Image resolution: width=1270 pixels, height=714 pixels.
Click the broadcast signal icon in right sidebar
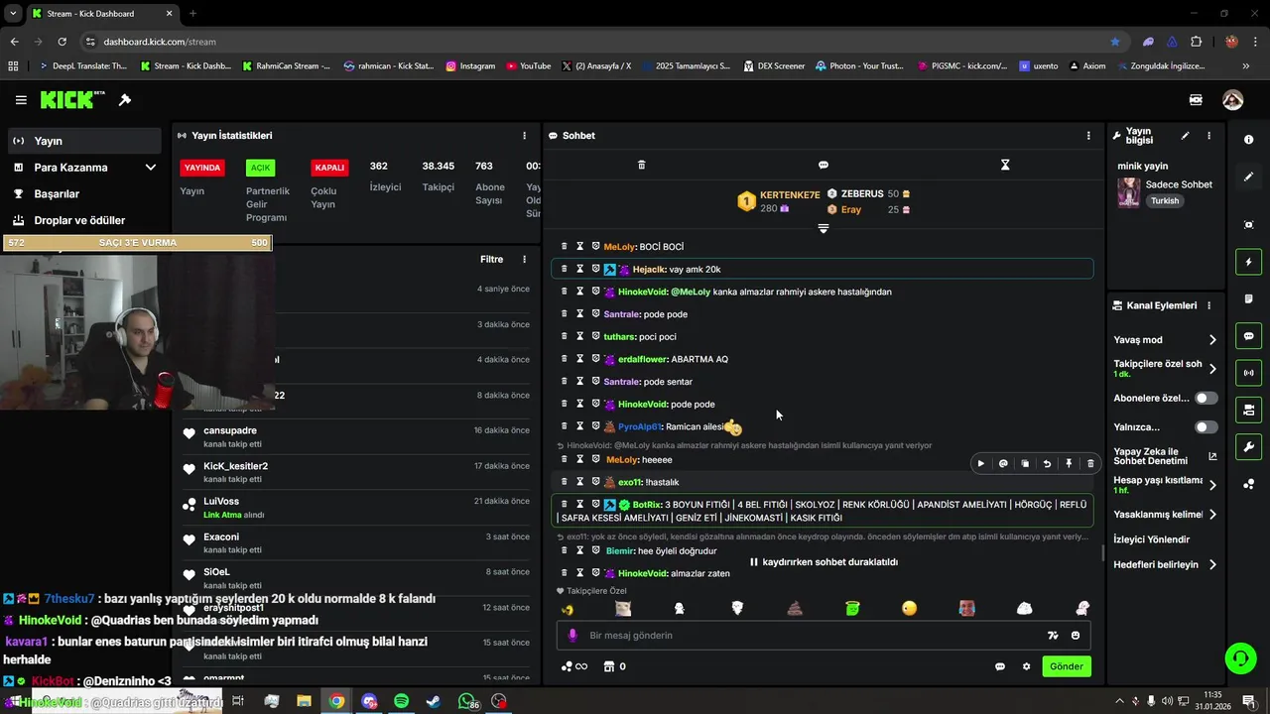click(x=1249, y=373)
